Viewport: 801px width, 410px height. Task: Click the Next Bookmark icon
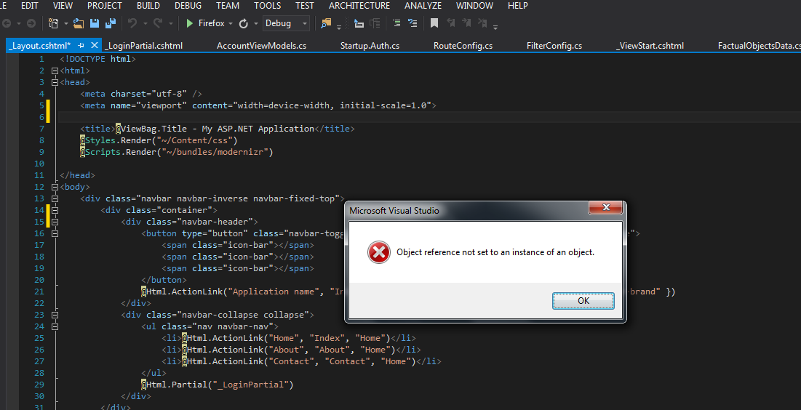(466, 23)
